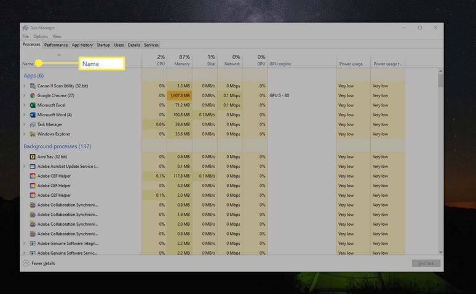Sort by the Name column header
The height and width of the screenshot is (294, 476).
(x=28, y=64)
